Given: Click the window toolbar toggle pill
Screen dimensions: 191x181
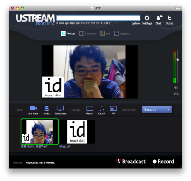Looking at the screenshot, I should [x=177, y=8].
